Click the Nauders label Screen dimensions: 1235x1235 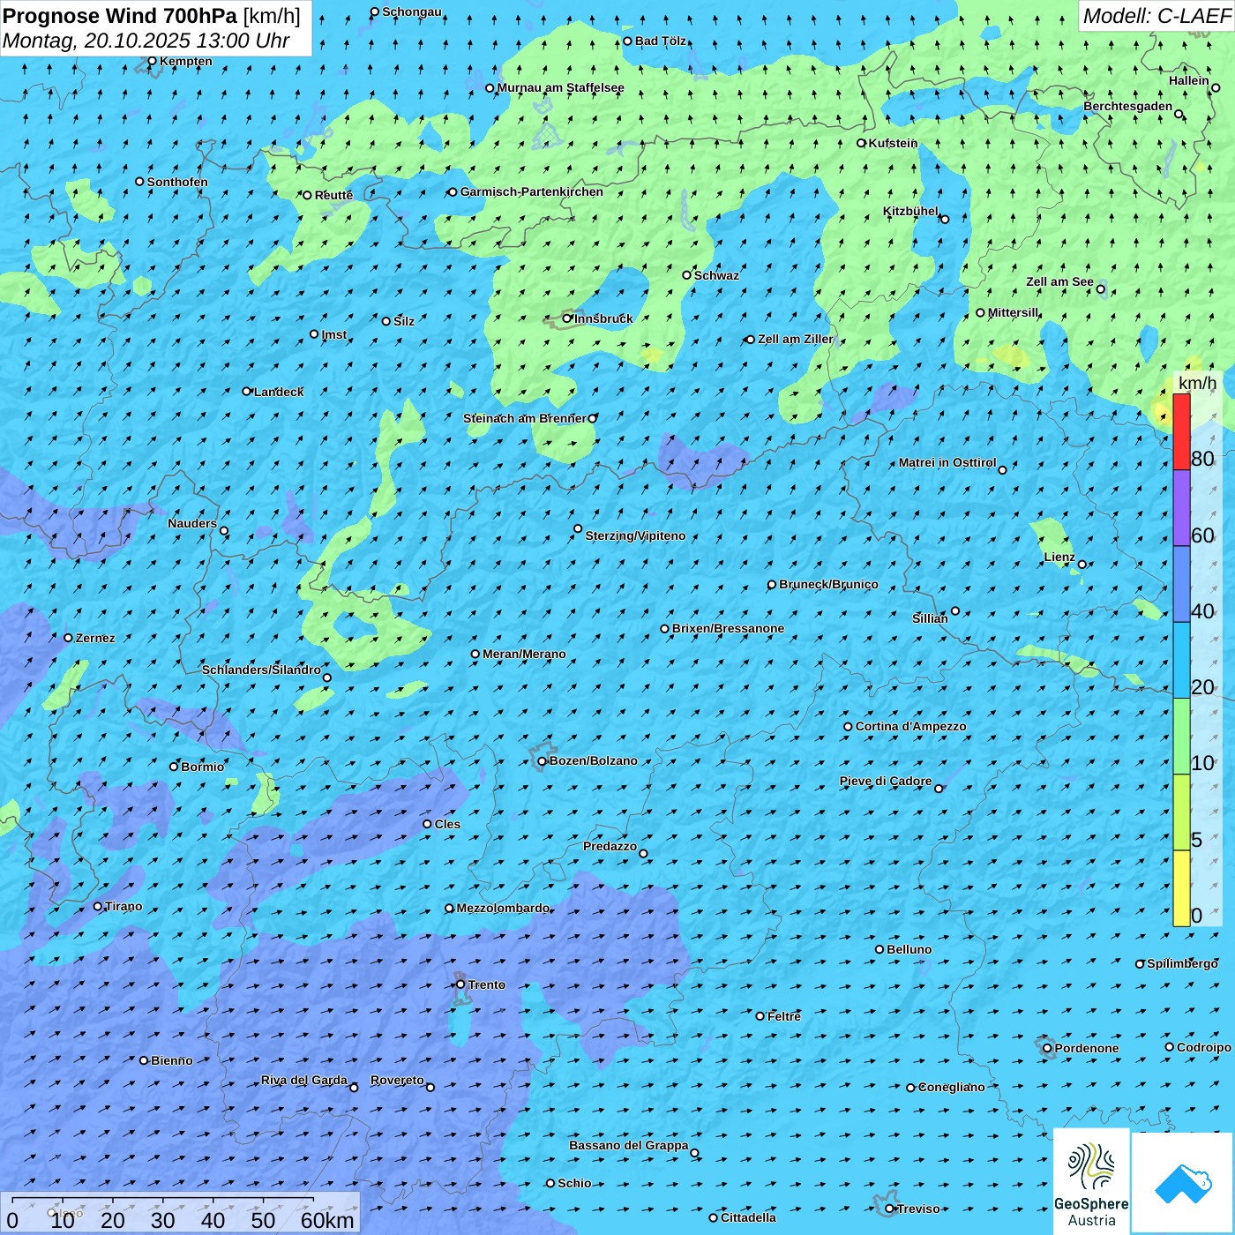(x=192, y=523)
